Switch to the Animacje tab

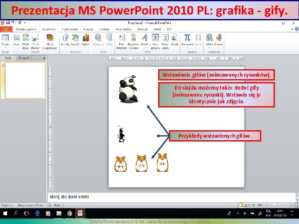104,29
